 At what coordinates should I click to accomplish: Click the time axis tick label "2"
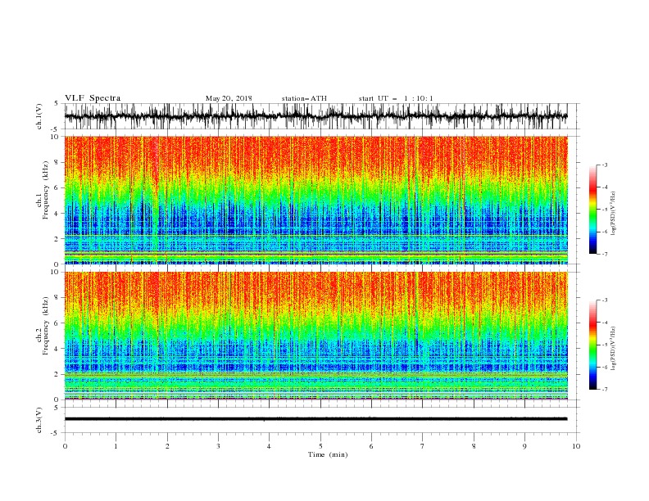[x=167, y=446]
